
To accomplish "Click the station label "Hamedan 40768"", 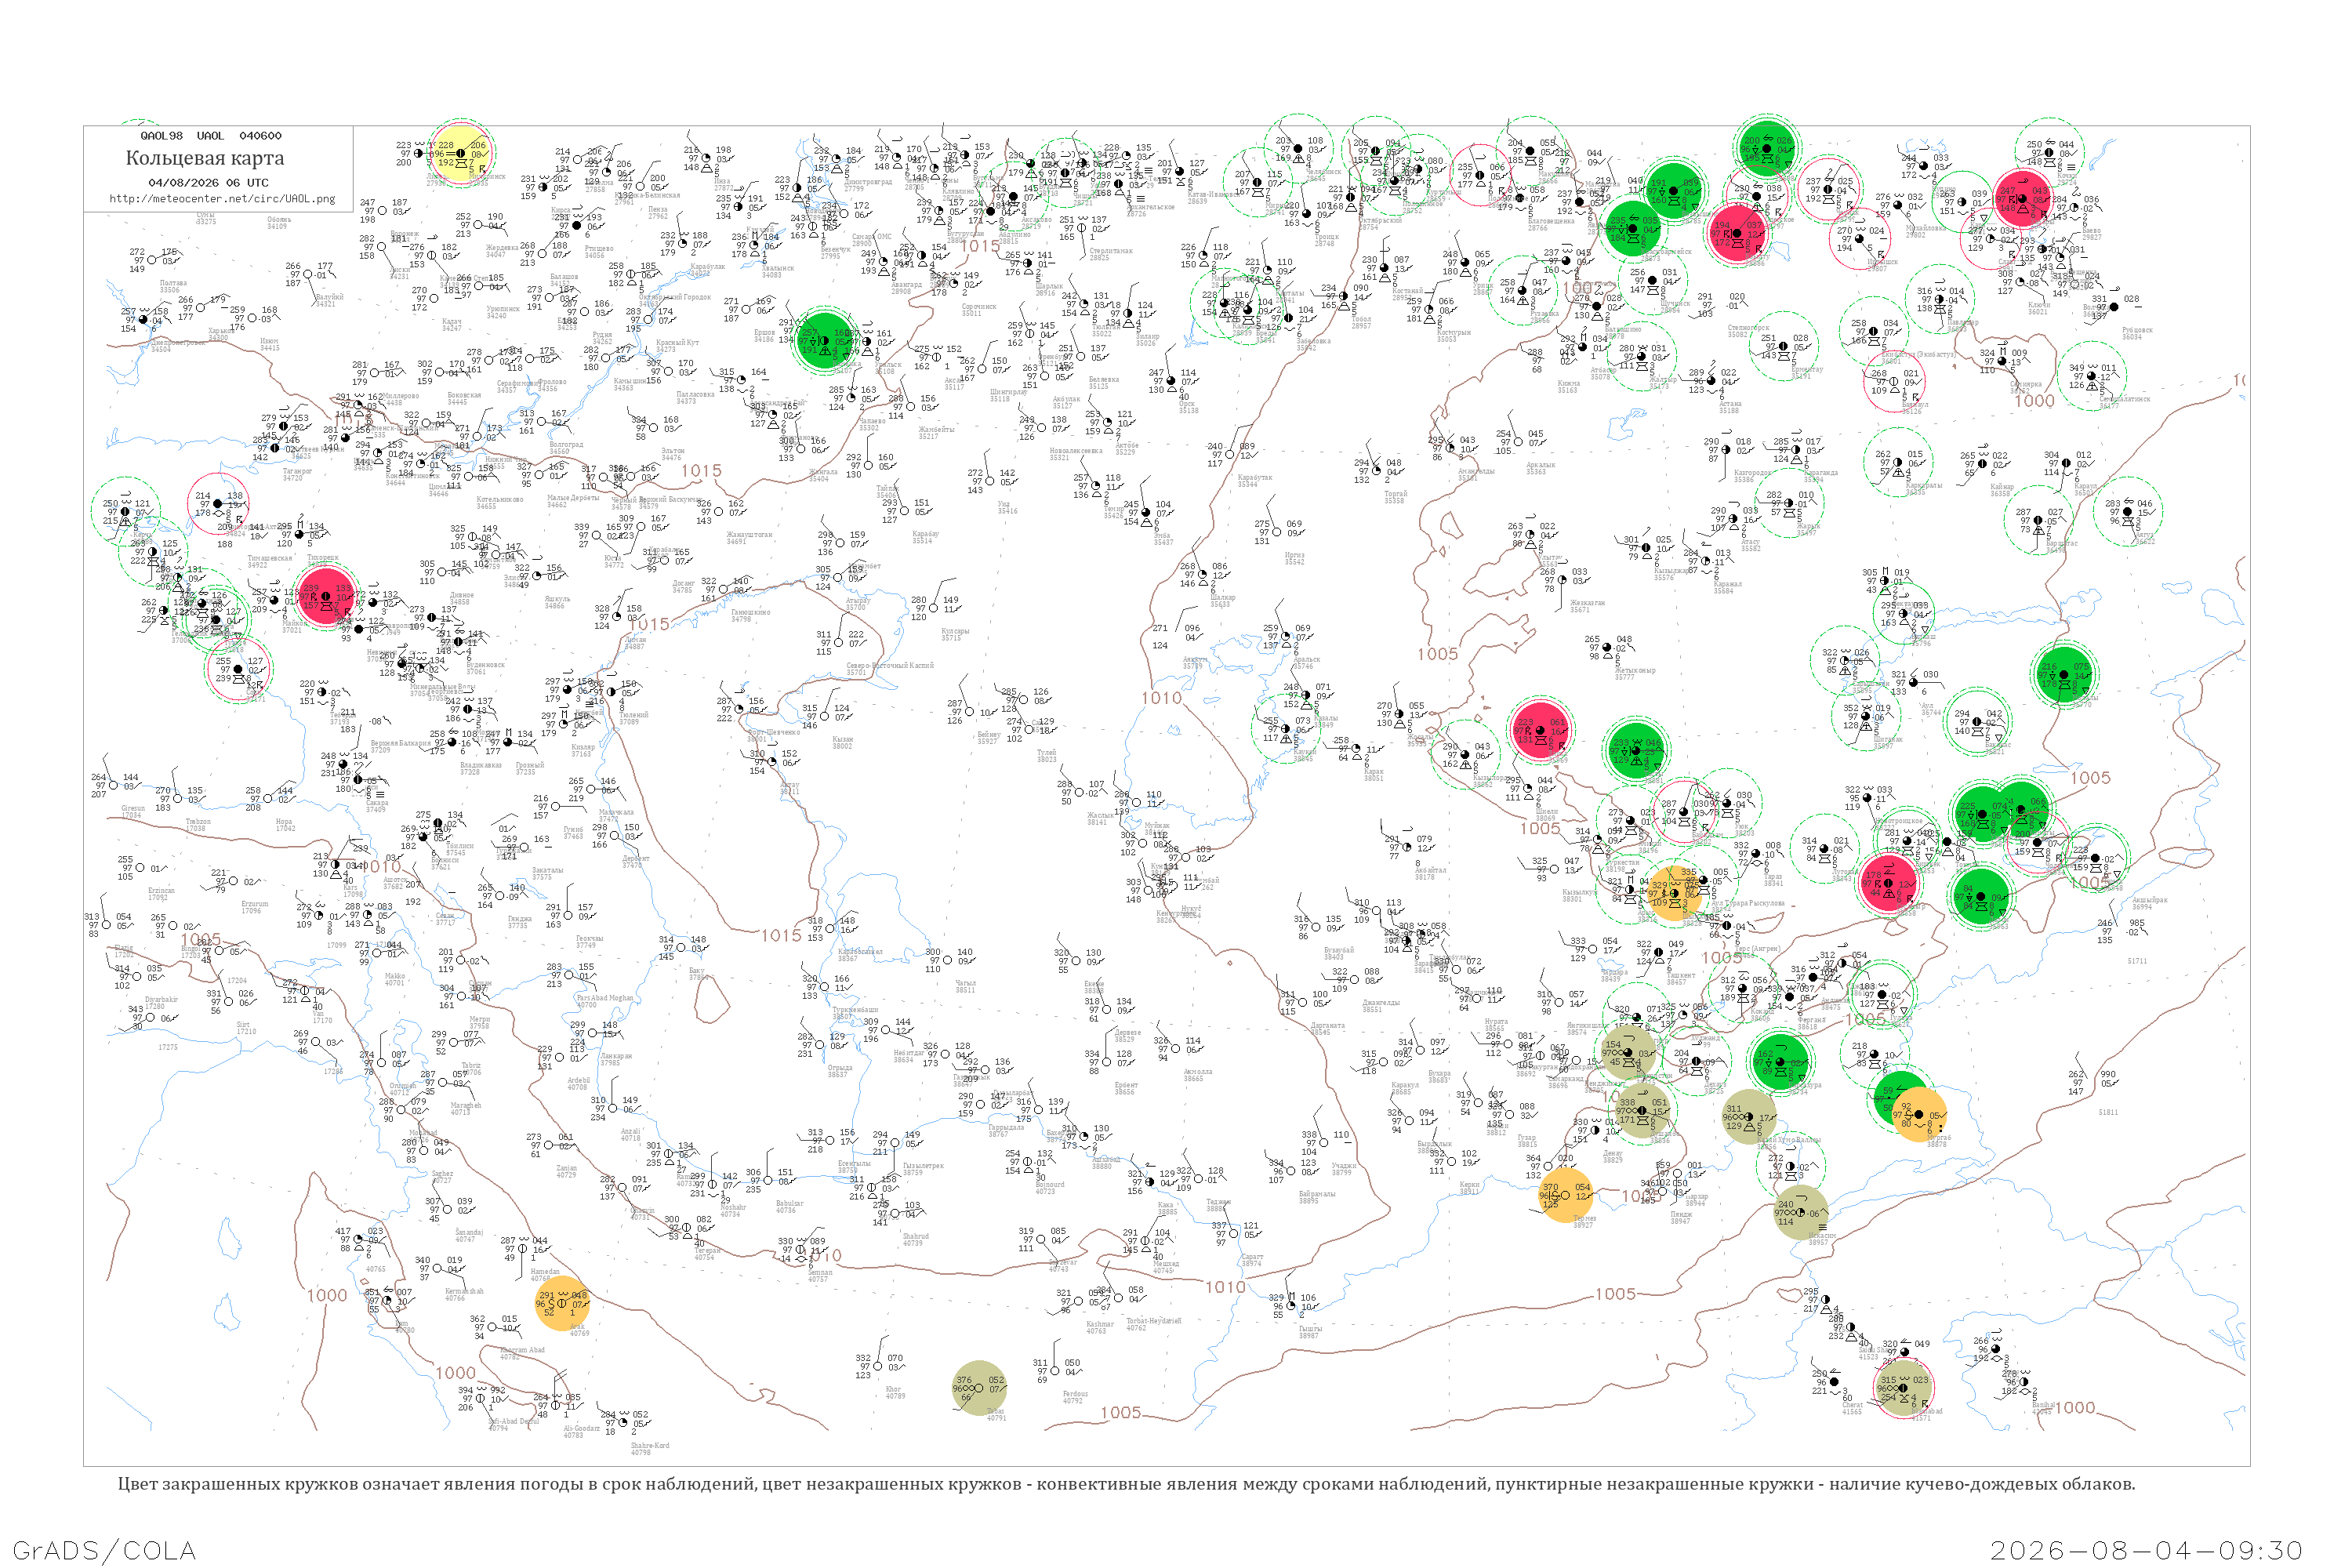I will [545, 1275].
